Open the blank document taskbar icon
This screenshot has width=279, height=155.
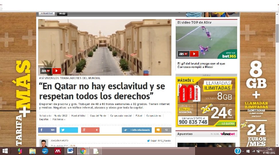96,151
